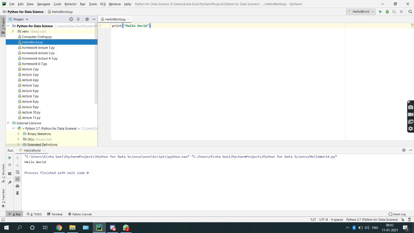Click the read-only lock icon in status bar
The image size is (414, 233).
[403, 219]
